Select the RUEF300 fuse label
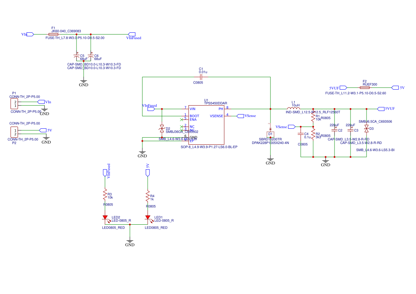 point(370,85)
